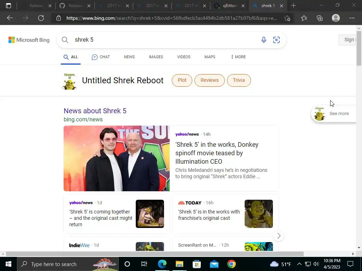Launch Google Chrome from the taskbar
The image size is (362, 271).
coord(231,264)
